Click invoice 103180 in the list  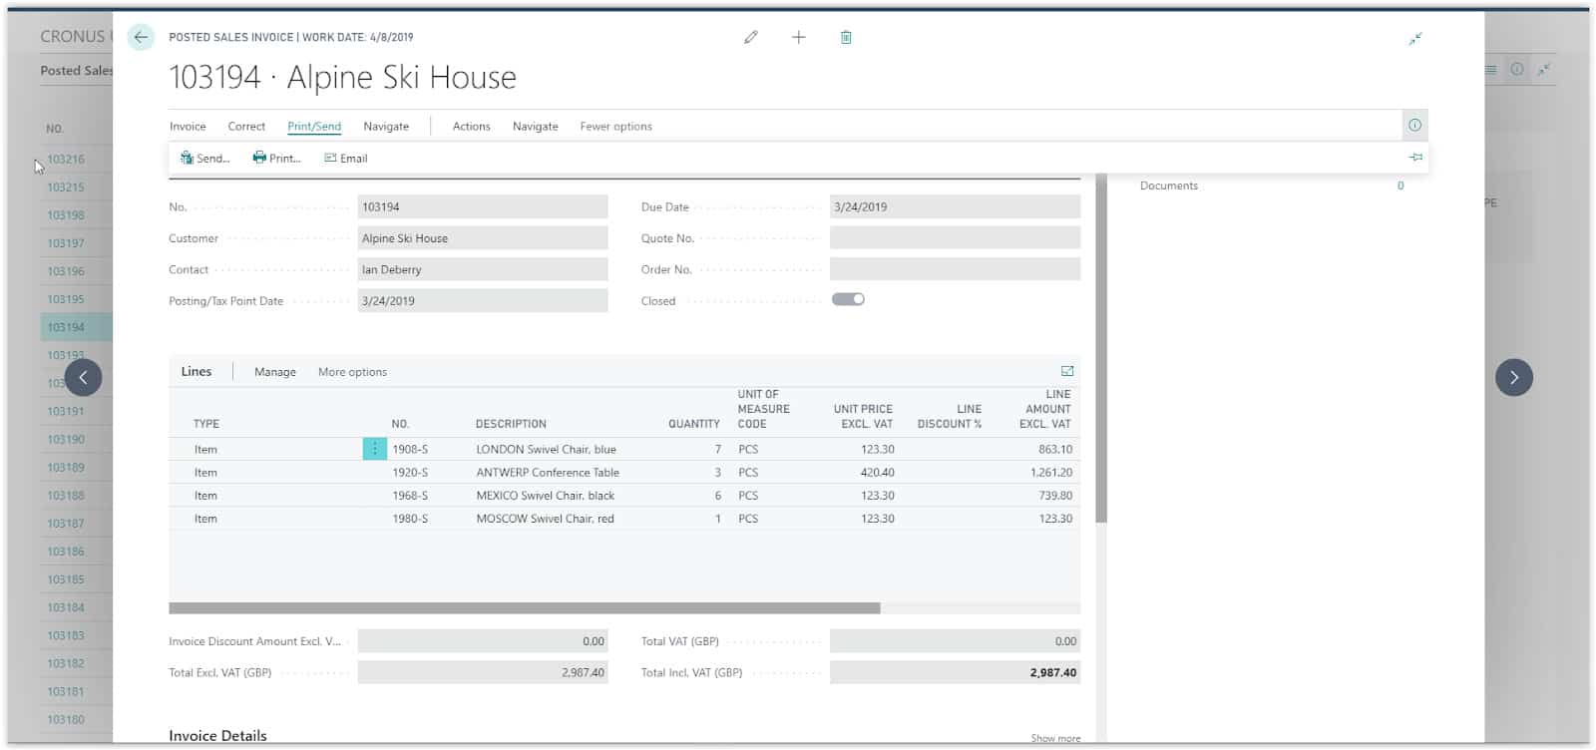click(x=66, y=719)
